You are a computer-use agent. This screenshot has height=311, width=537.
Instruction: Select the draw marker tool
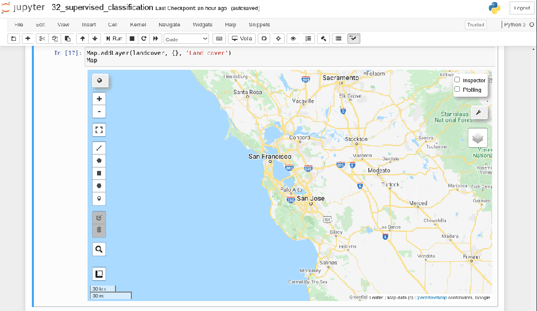99,199
